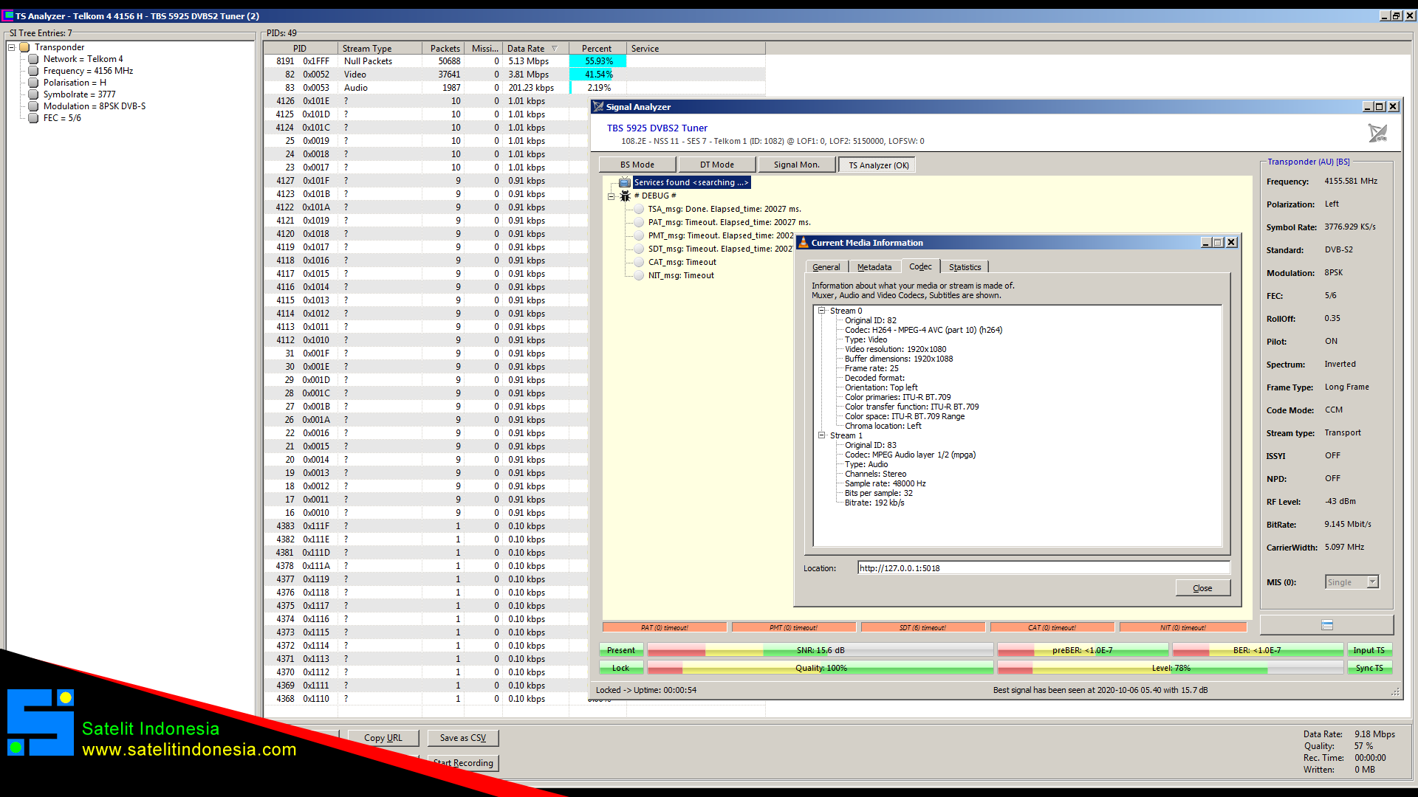Collapse the DEBUG tree node

611,196
